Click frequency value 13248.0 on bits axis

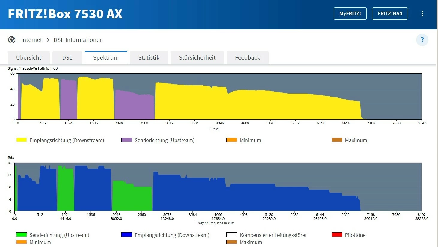pos(167,219)
